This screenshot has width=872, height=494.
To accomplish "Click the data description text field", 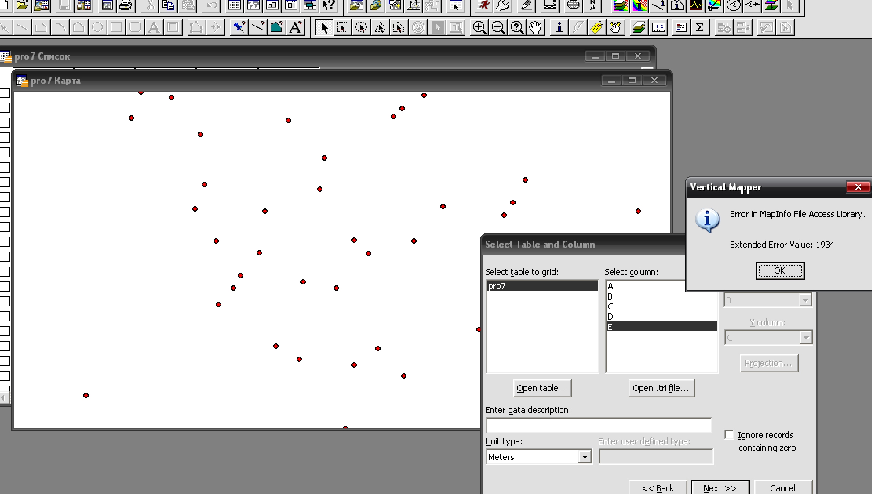I will (599, 425).
